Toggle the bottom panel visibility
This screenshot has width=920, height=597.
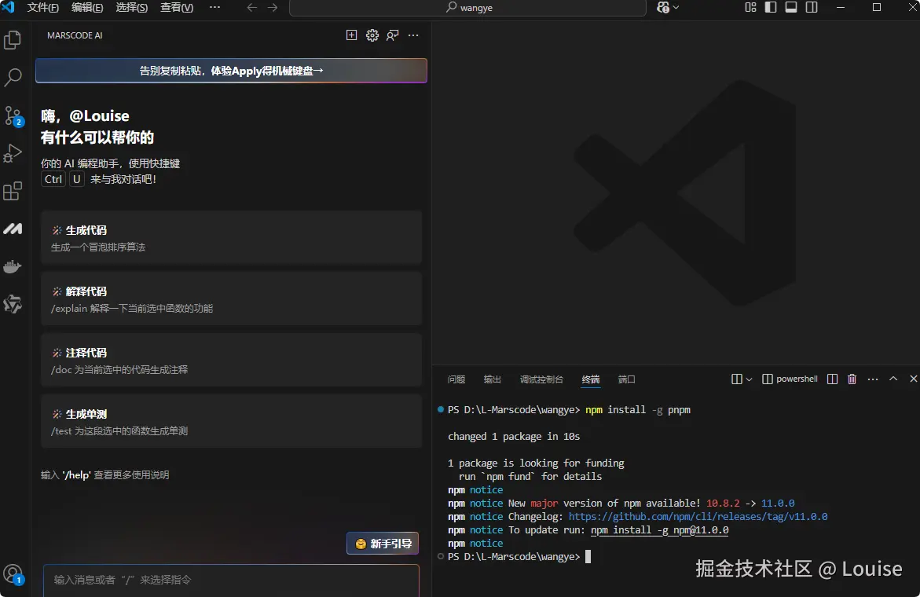point(791,8)
